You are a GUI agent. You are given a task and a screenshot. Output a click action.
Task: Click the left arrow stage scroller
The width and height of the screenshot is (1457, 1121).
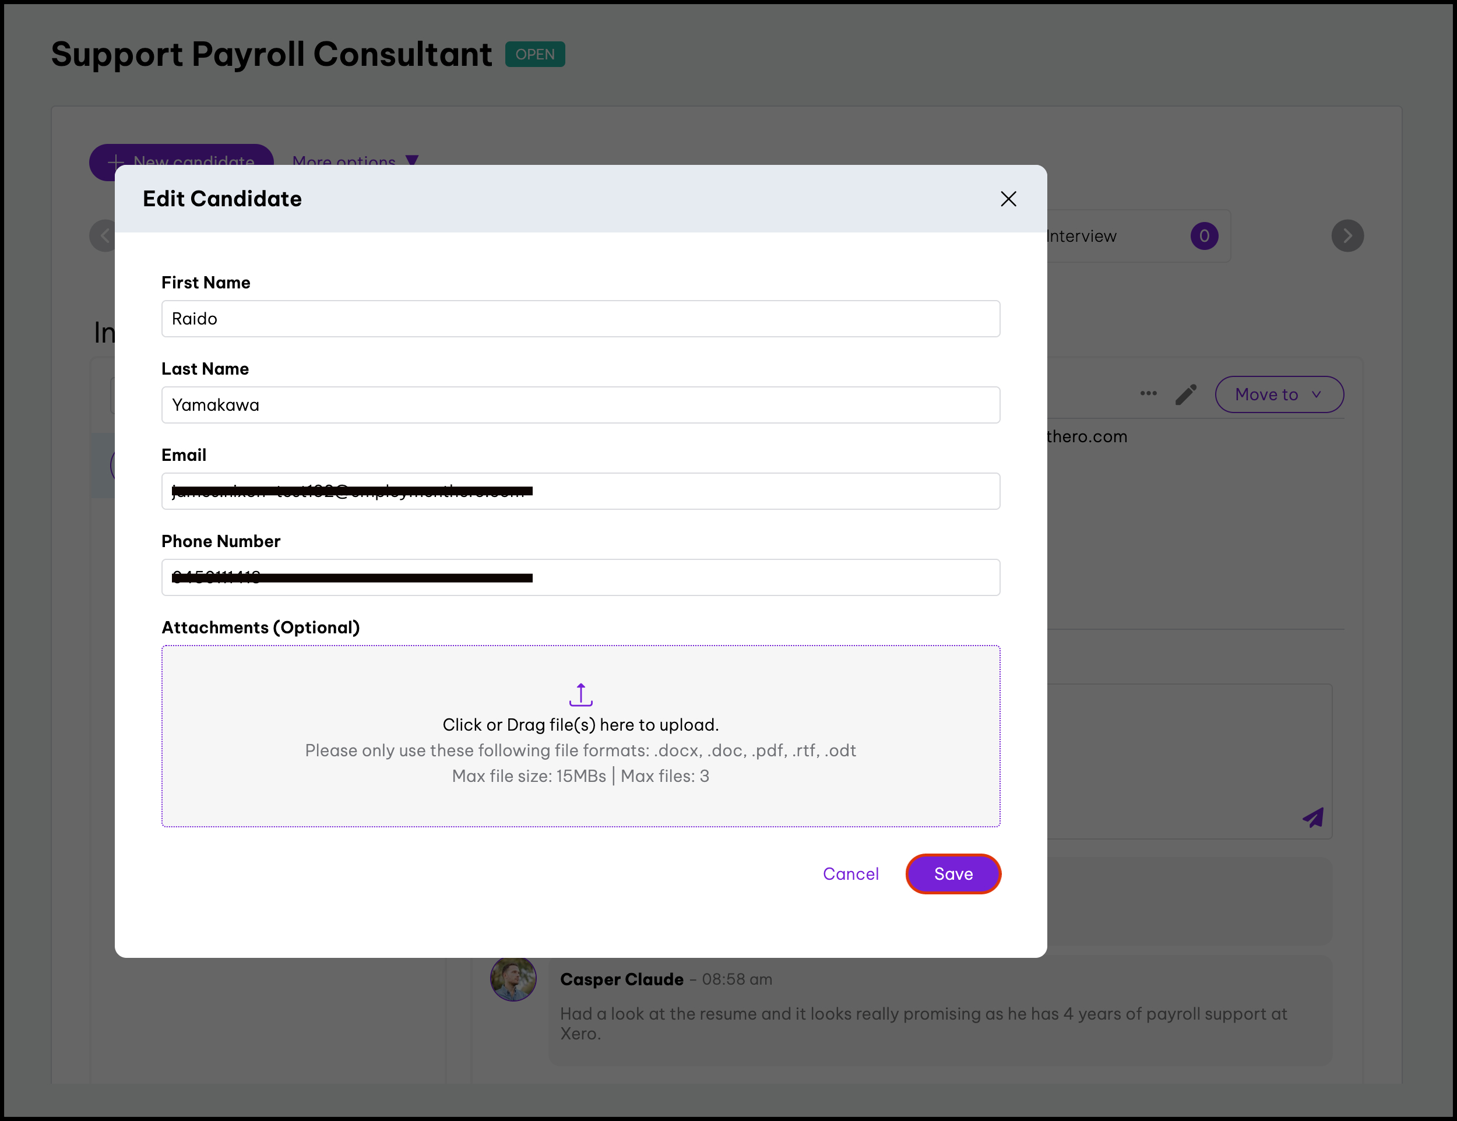pyautogui.click(x=104, y=235)
